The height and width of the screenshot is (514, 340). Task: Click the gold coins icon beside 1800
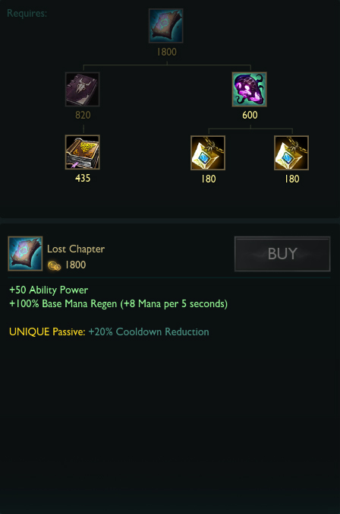[x=54, y=265]
